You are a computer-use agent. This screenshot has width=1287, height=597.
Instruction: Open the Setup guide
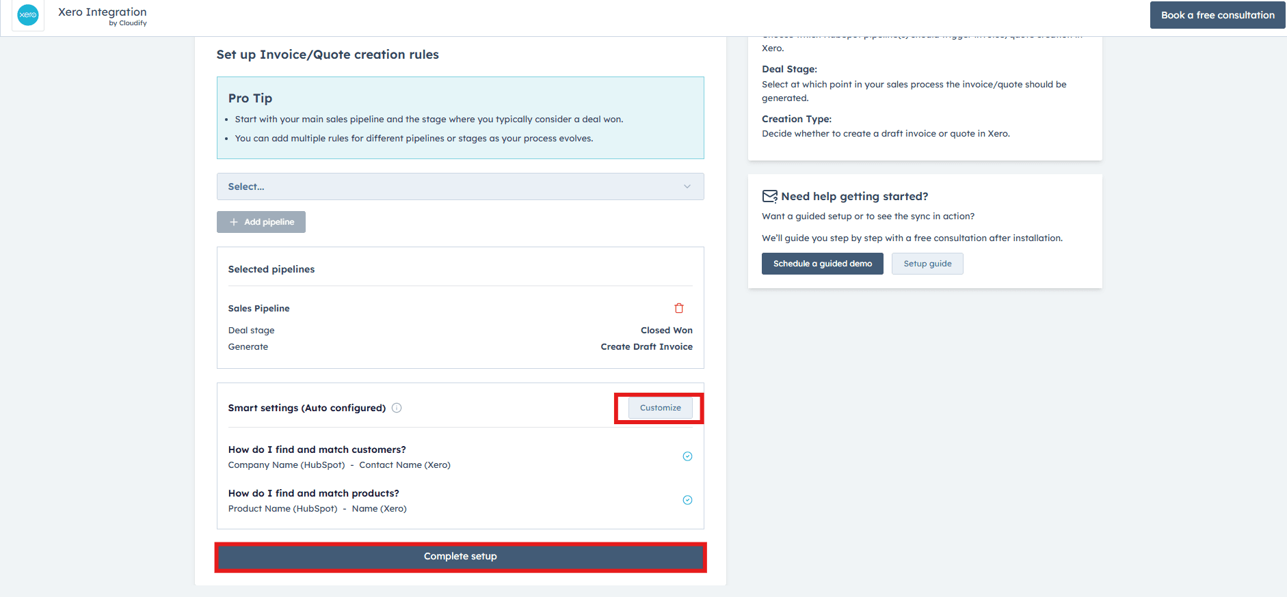pos(927,264)
